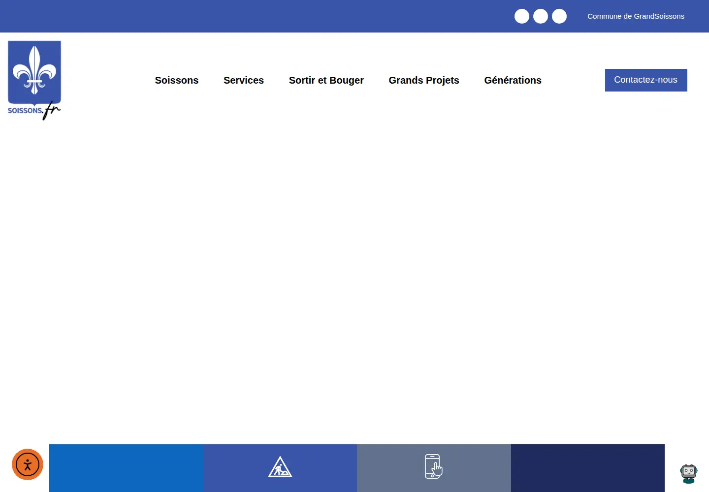This screenshot has width=709, height=492.
Task: Follow the Commune de GrandSoissons link
Action: coord(636,16)
